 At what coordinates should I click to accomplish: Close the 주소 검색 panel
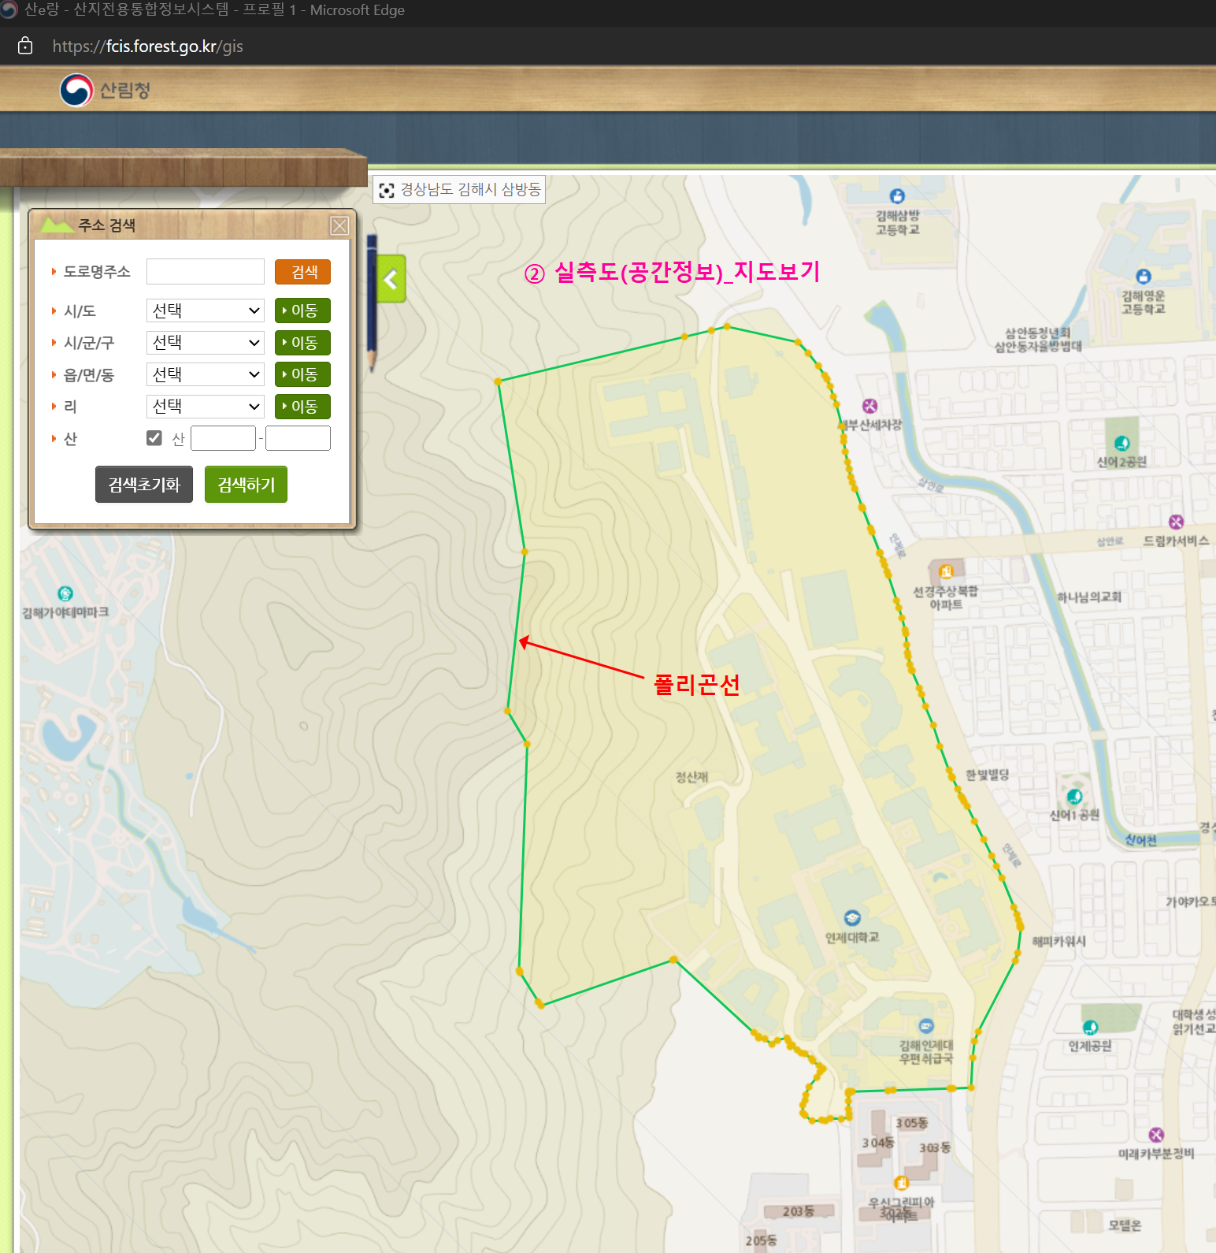pyautogui.click(x=339, y=226)
